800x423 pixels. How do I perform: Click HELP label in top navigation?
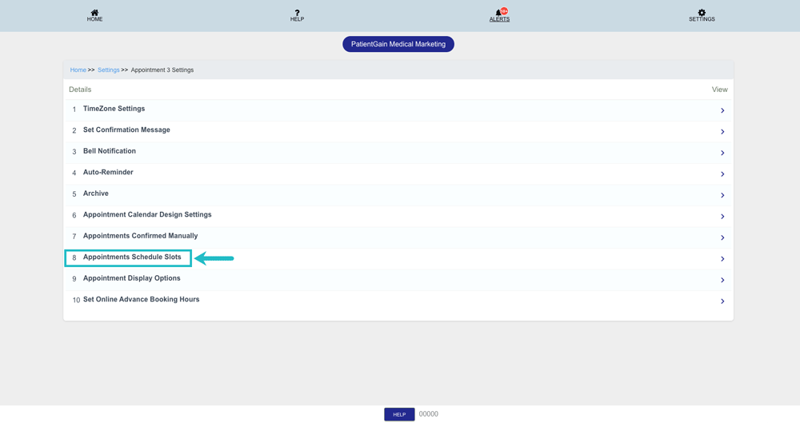[x=297, y=19]
